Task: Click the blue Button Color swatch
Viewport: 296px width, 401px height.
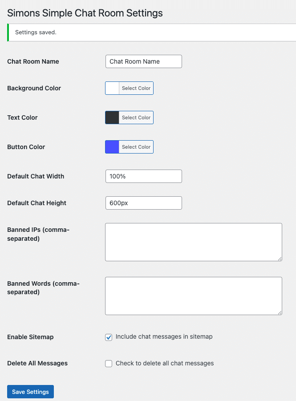Action: (x=112, y=147)
